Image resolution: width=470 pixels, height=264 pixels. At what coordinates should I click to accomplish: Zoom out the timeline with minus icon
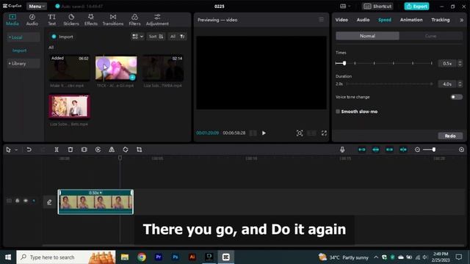click(x=417, y=150)
